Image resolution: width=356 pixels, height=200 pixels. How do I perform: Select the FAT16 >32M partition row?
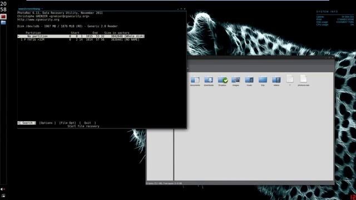[x=80, y=39]
